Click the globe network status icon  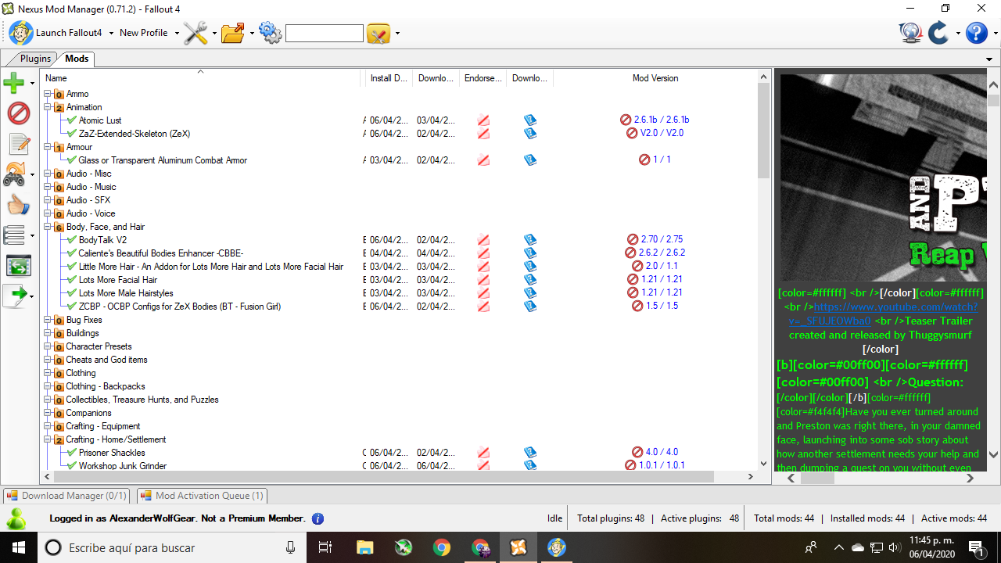[x=911, y=33]
